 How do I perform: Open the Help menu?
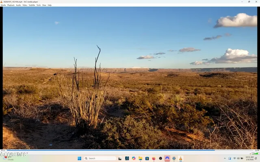(x=50, y=5)
